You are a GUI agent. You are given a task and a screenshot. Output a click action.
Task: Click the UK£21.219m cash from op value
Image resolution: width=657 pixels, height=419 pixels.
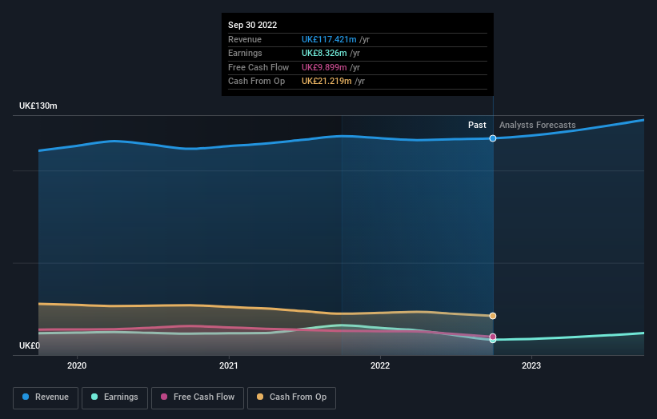tap(326, 81)
